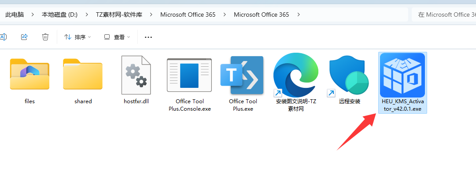Navigate to 本地磁盘 (D:) in breadcrumb
476x177 pixels.
pyautogui.click(x=59, y=14)
